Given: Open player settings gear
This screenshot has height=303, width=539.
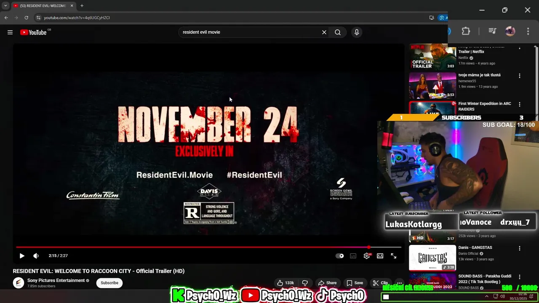Looking at the screenshot, I should click(367, 256).
